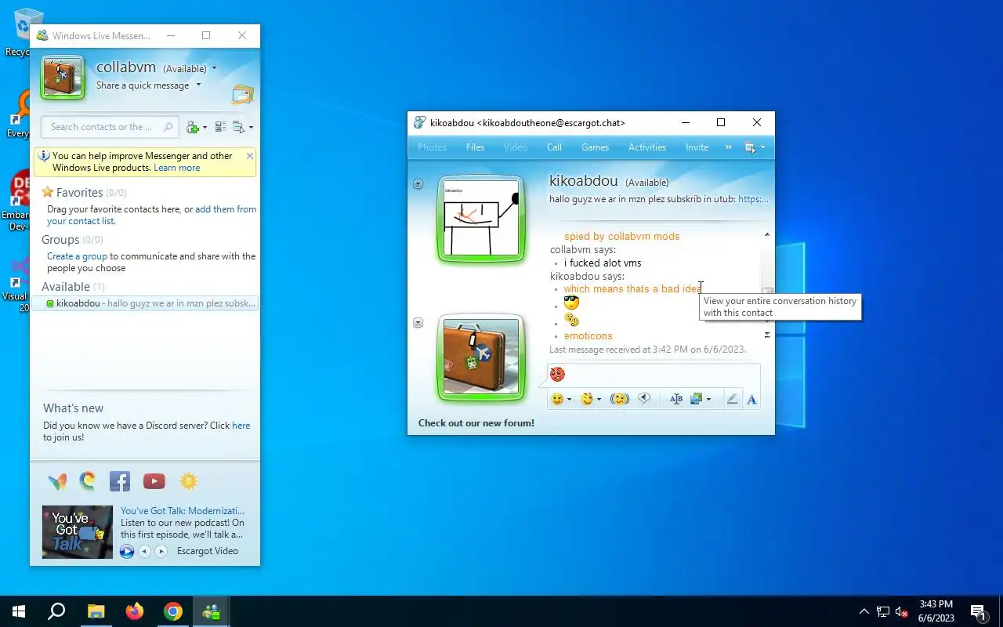Click the colorful swirl browser icon
Viewport: 1003px width, 627px height.
point(88,480)
